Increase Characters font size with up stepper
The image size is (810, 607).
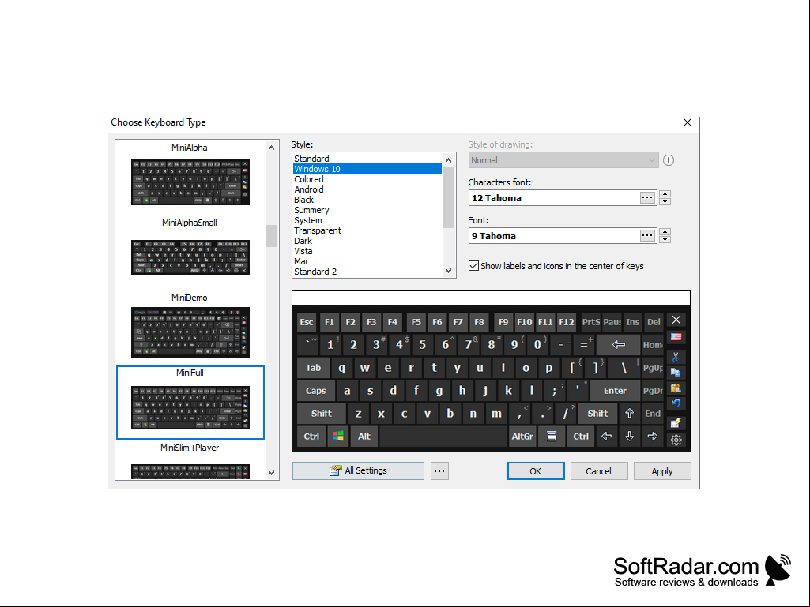665,194
